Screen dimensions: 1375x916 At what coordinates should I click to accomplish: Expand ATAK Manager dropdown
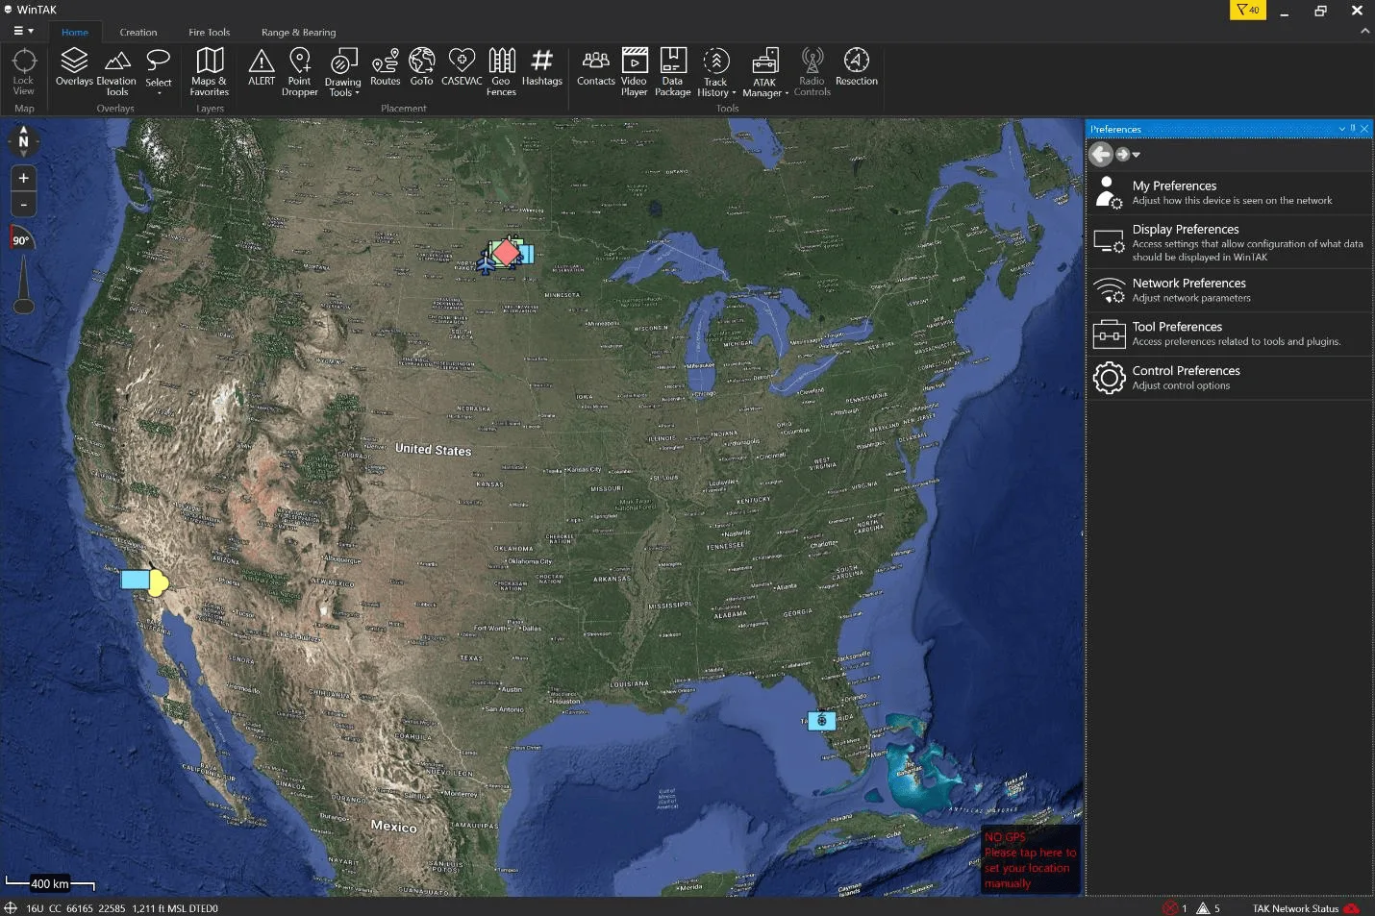click(787, 93)
